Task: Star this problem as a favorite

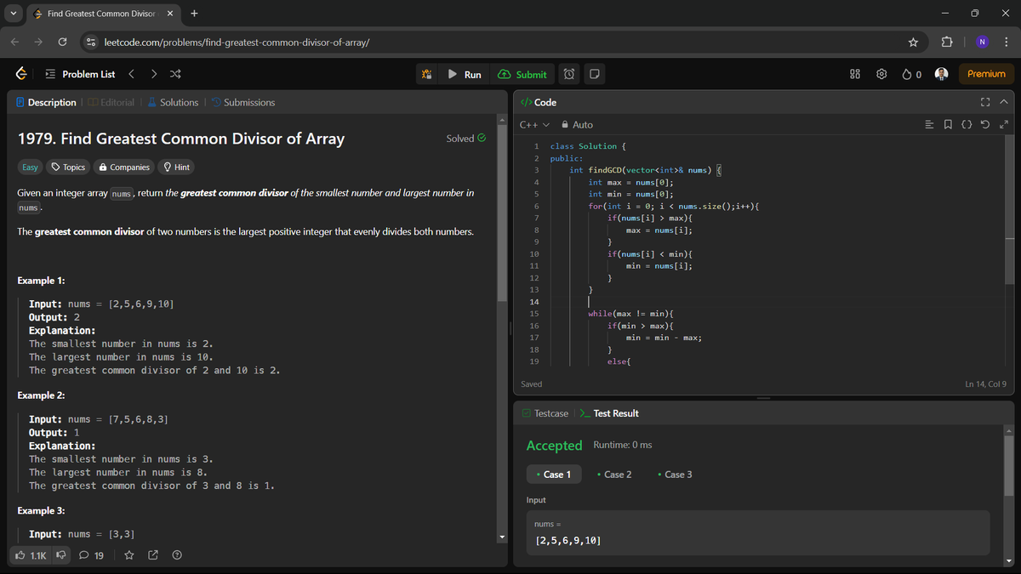Action: [129, 555]
